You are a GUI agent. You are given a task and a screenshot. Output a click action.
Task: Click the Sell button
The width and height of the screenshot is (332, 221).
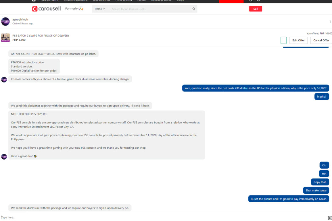tap(255, 9)
